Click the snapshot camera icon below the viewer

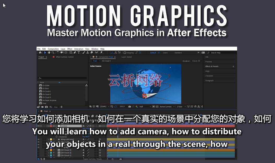tap(130, 107)
